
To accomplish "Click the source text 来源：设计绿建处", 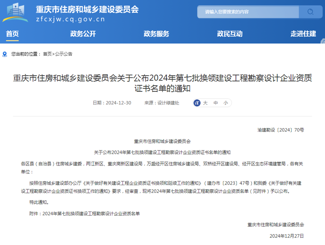I will pyautogui.click(x=162, y=103).
